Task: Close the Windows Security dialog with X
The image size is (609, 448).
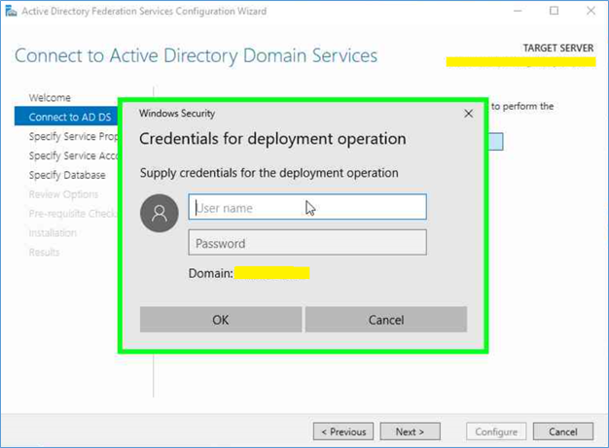Action: pyautogui.click(x=468, y=114)
